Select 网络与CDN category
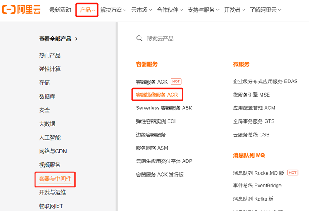The height and width of the screenshot is (211, 309). tap(53, 151)
